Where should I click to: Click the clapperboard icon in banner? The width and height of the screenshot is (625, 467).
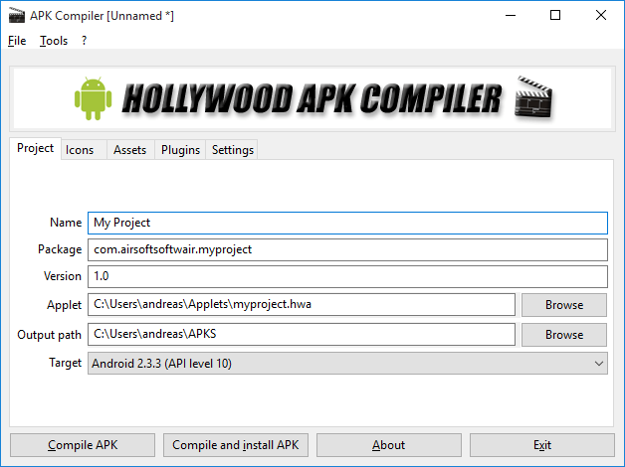pos(532,98)
